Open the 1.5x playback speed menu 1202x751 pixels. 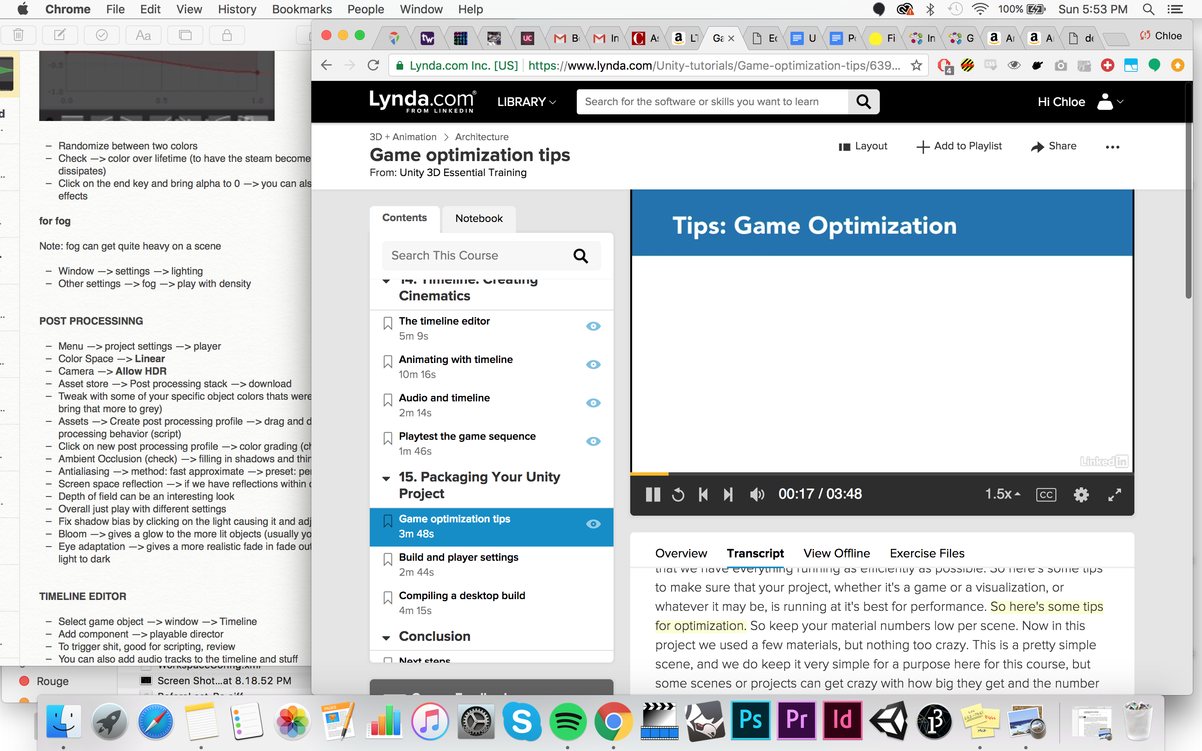[x=1003, y=494]
